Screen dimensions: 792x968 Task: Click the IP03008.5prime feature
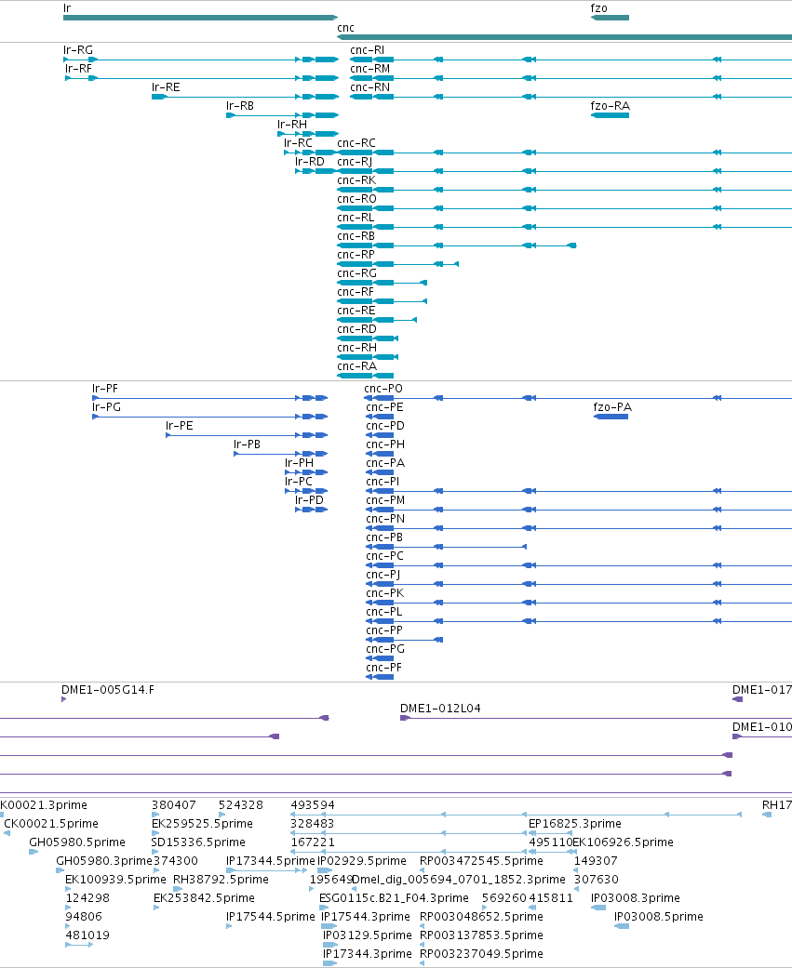pyautogui.click(x=622, y=926)
